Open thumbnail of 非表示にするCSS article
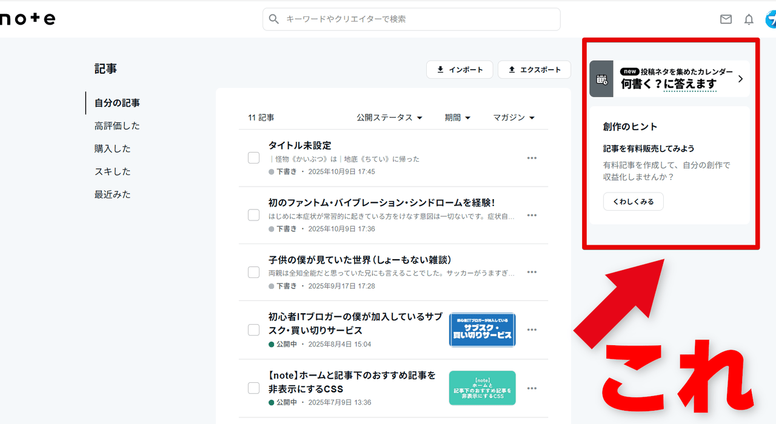 point(482,388)
